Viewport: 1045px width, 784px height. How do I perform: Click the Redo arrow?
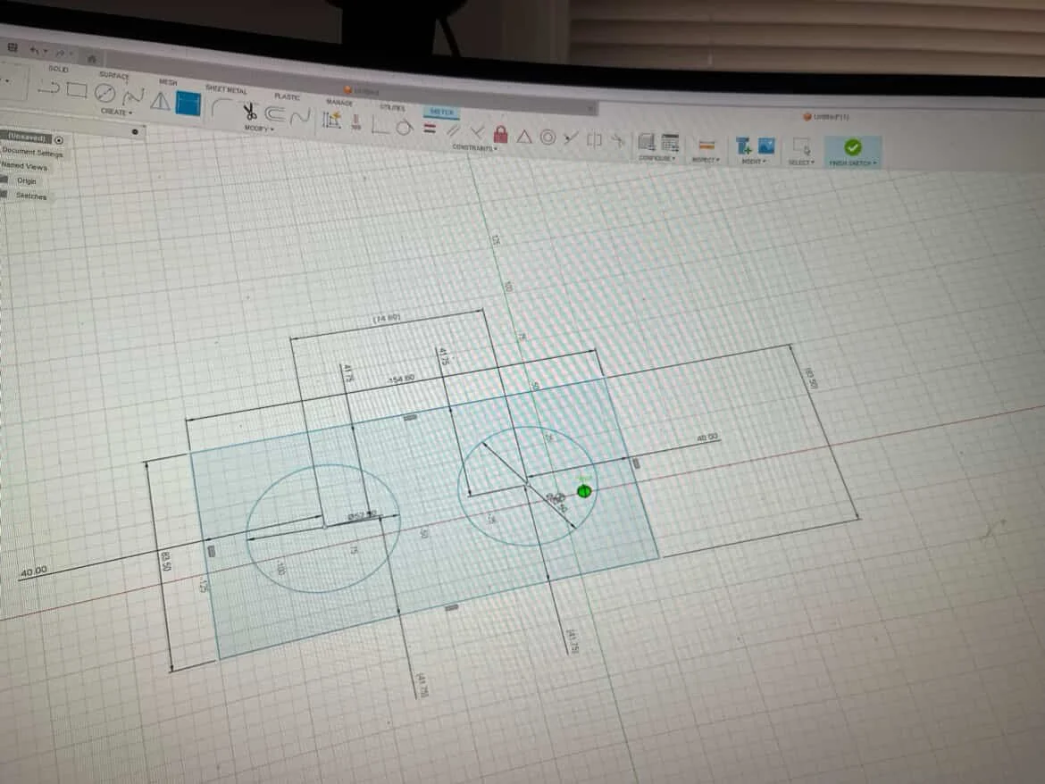click(x=59, y=54)
